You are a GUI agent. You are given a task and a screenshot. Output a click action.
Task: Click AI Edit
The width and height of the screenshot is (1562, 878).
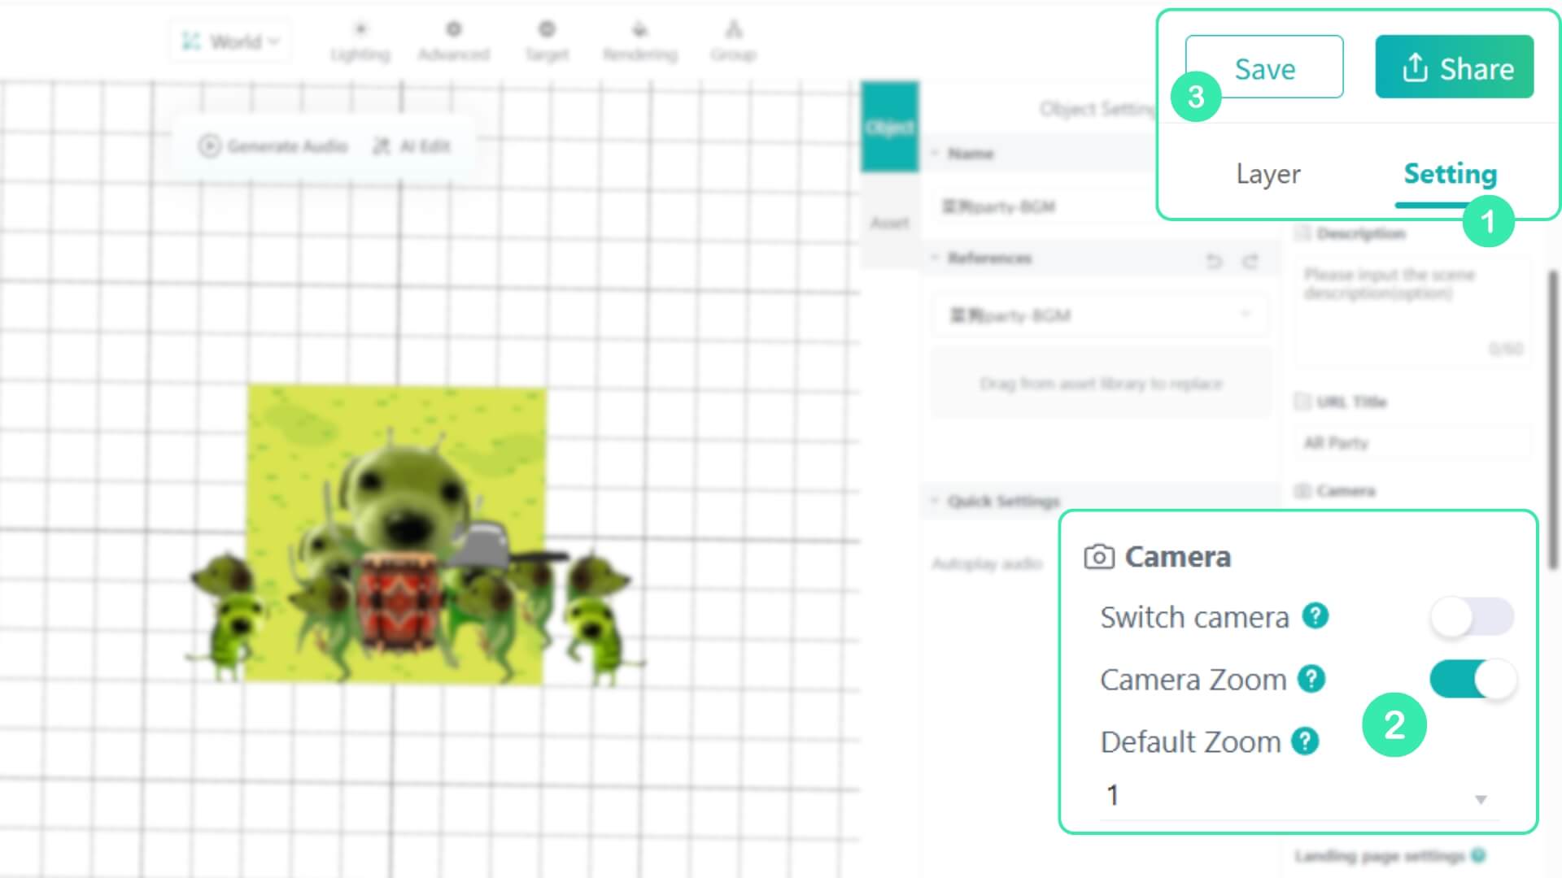point(411,146)
